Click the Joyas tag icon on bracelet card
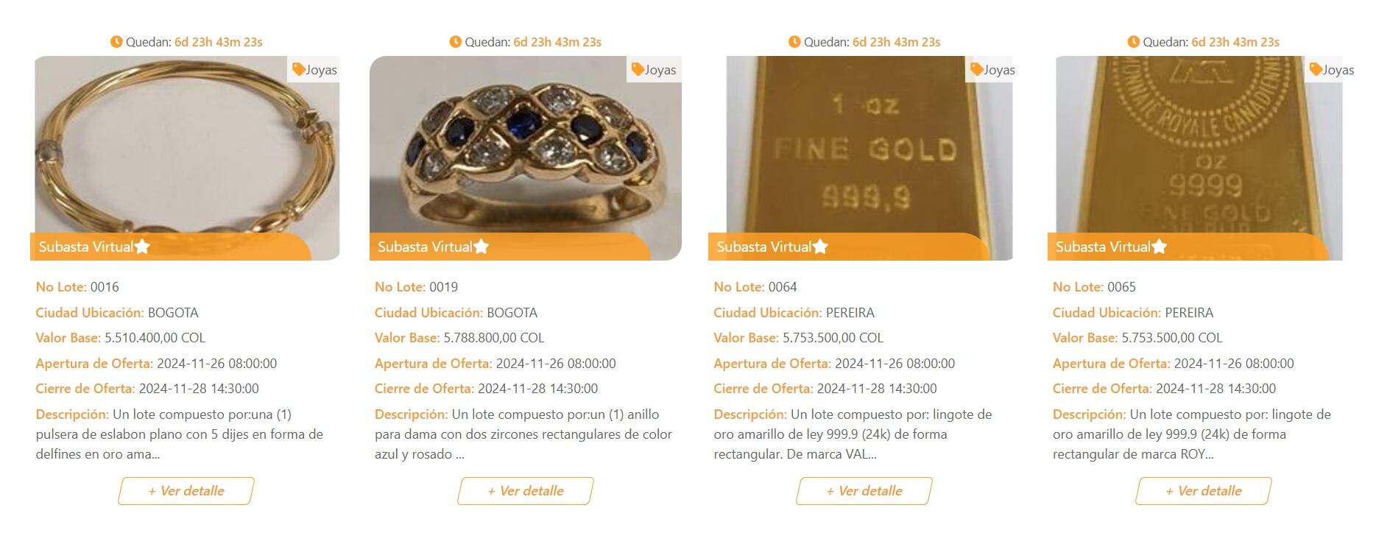Viewport: 1390px width, 544px height. [298, 70]
